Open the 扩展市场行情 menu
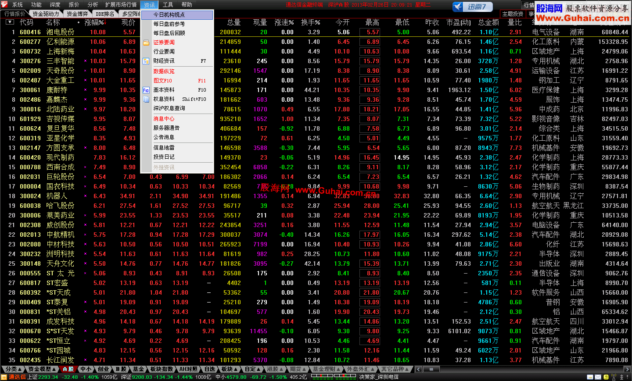The width and height of the screenshot is (632, 381). tap(121, 5)
